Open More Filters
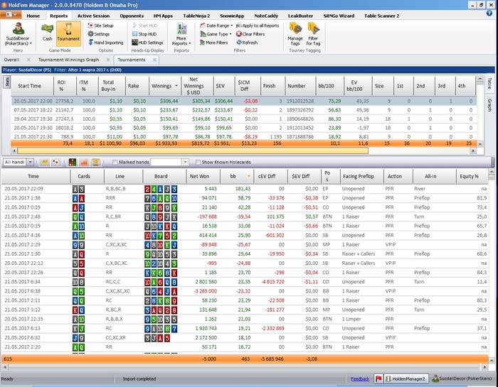The width and height of the screenshot is (498, 387). pos(213,43)
